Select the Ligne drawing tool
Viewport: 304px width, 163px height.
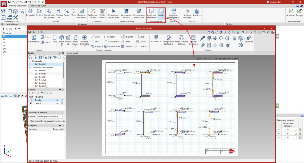click(x=95, y=37)
